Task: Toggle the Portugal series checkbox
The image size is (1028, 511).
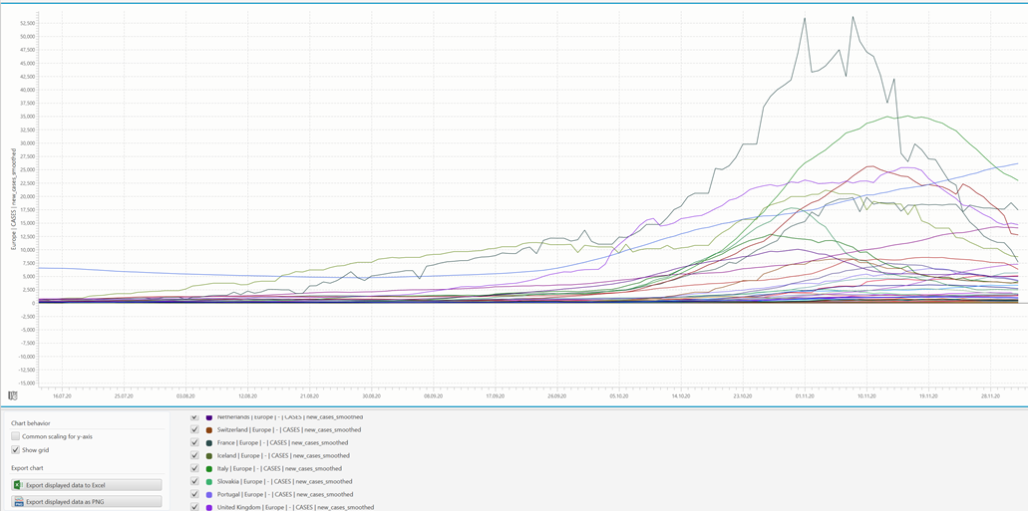Action: tap(194, 494)
